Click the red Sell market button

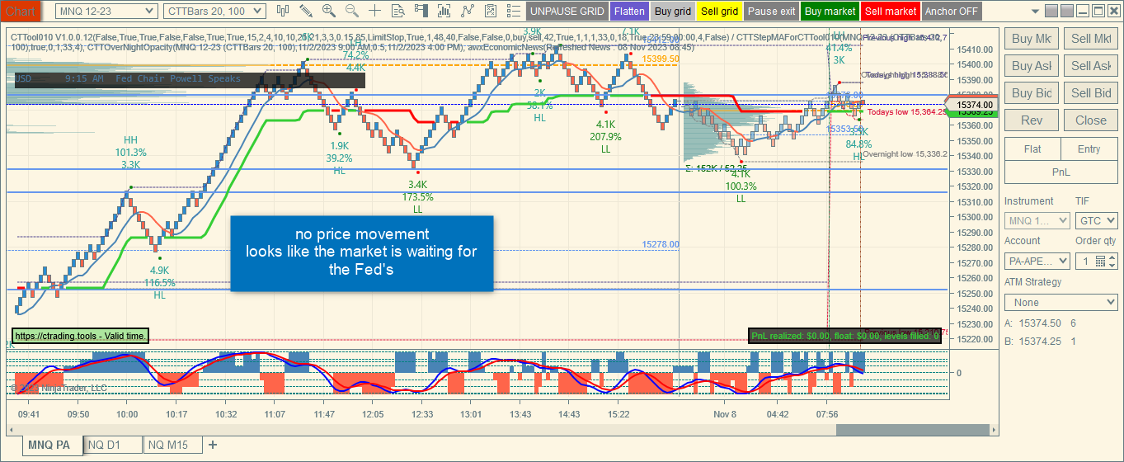(891, 12)
